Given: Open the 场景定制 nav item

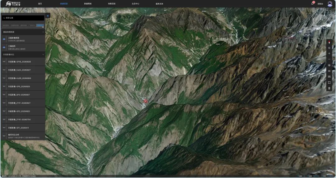Looking at the screenshot, I should pos(111,4).
